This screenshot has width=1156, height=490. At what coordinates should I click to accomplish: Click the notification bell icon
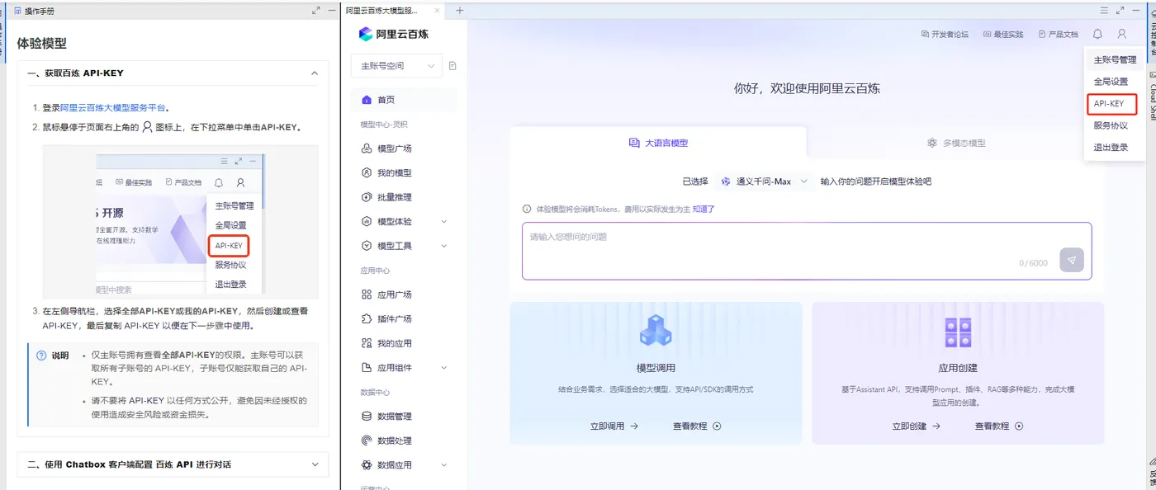tap(1097, 34)
